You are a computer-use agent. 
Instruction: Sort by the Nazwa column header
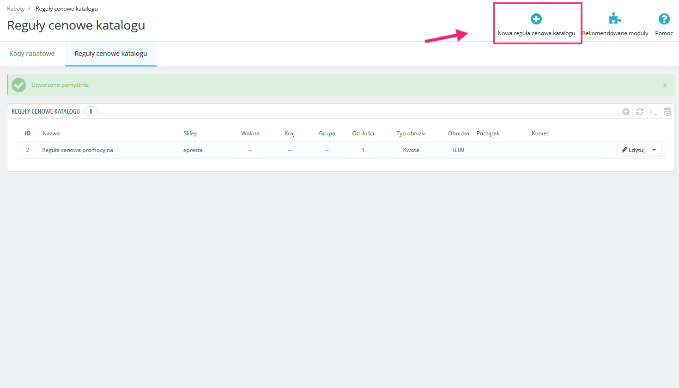51,133
